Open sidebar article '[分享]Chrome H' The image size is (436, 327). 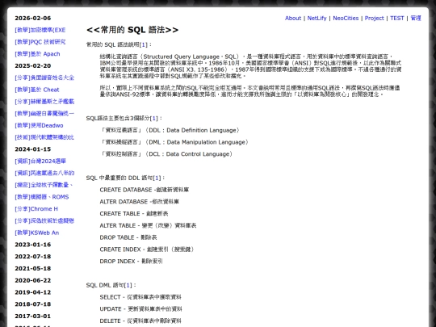click(x=36, y=209)
